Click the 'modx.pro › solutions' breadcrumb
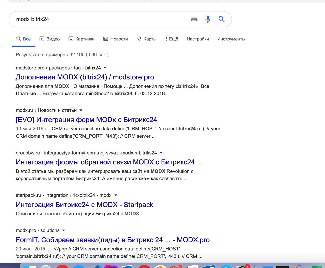Viewport: 325px width, 268px height. coord(38,230)
